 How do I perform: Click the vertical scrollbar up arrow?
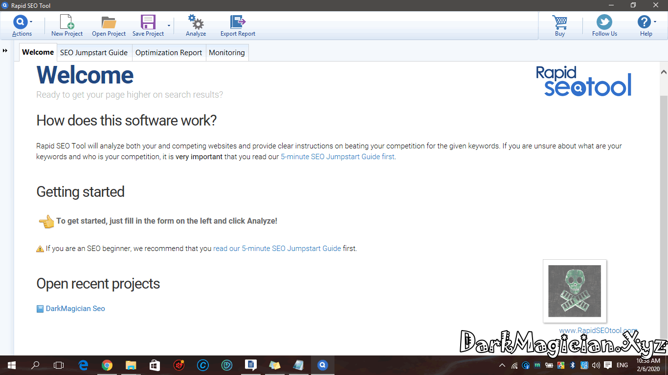pos(664,72)
